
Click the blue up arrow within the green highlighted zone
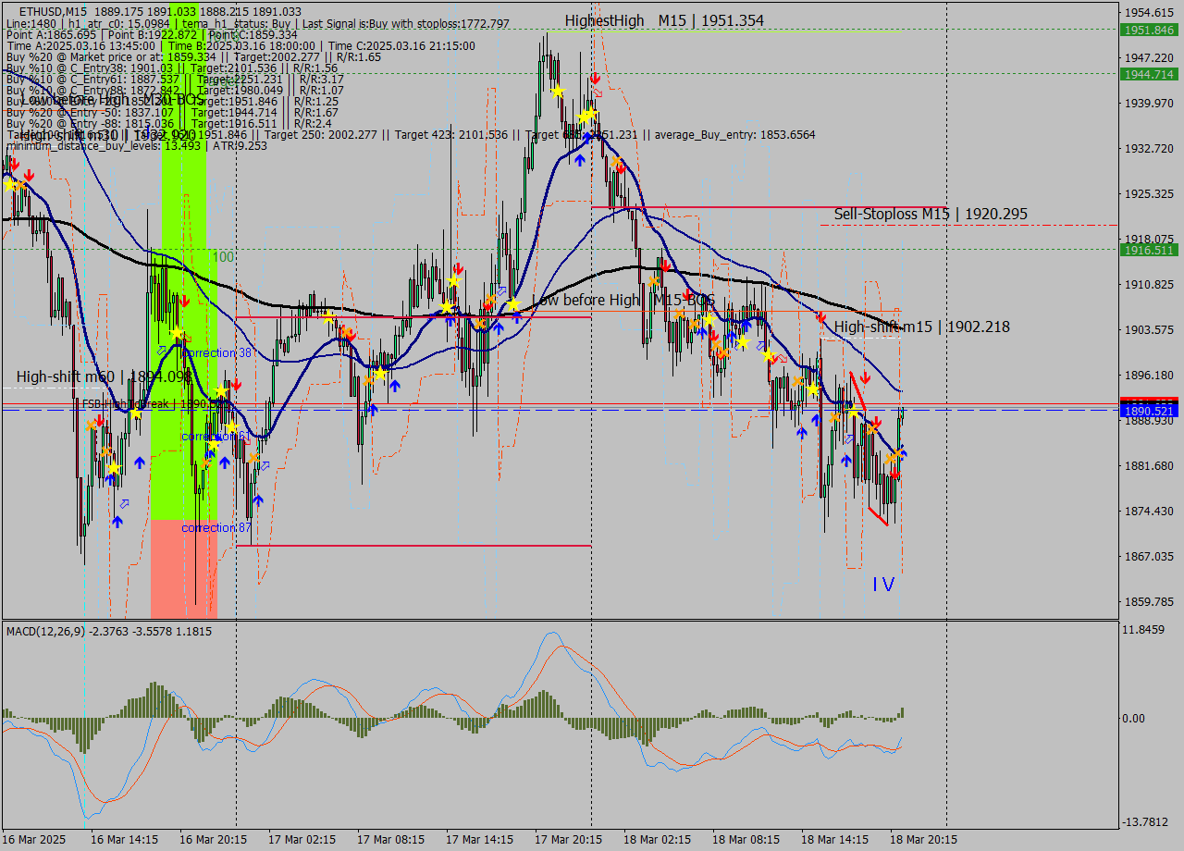click(211, 454)
